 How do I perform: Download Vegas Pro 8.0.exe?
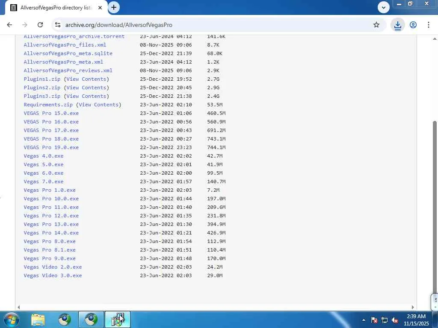coord(50,241)
